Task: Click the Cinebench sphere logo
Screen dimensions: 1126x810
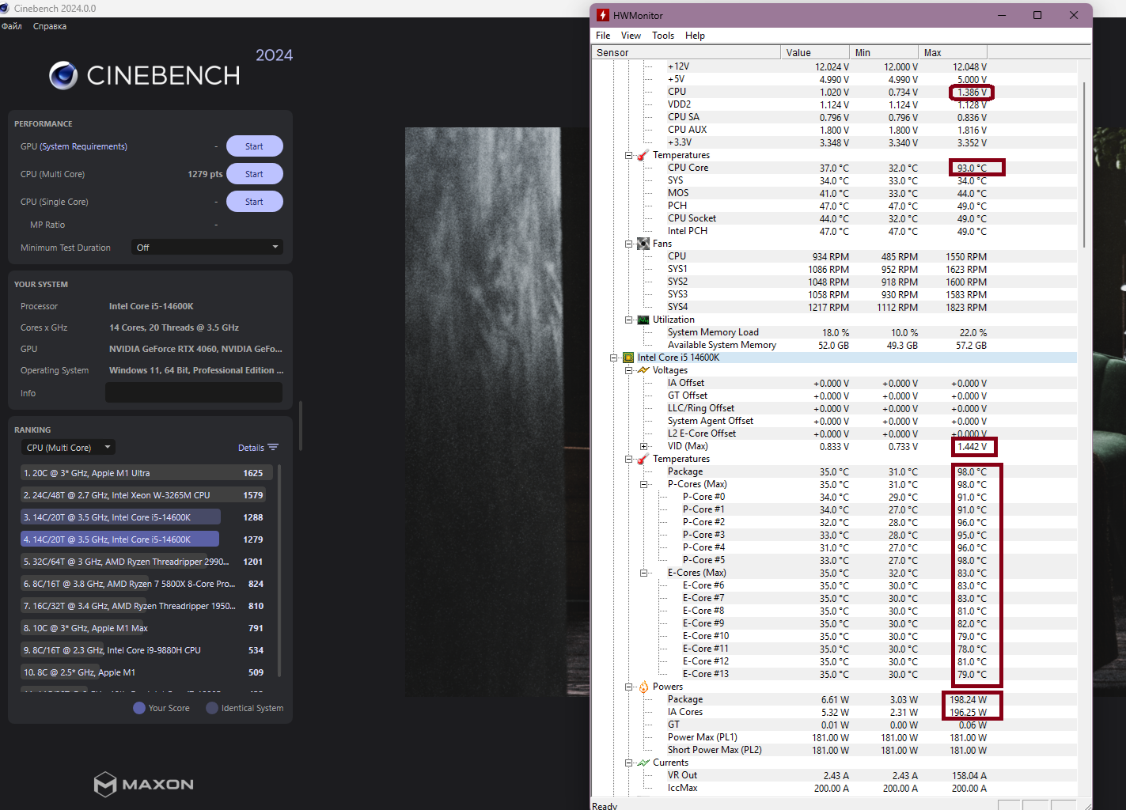Action: tap(63, 75)
